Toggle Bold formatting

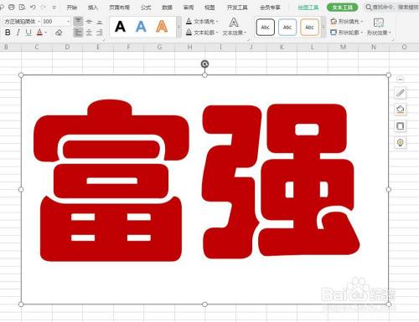8,33
